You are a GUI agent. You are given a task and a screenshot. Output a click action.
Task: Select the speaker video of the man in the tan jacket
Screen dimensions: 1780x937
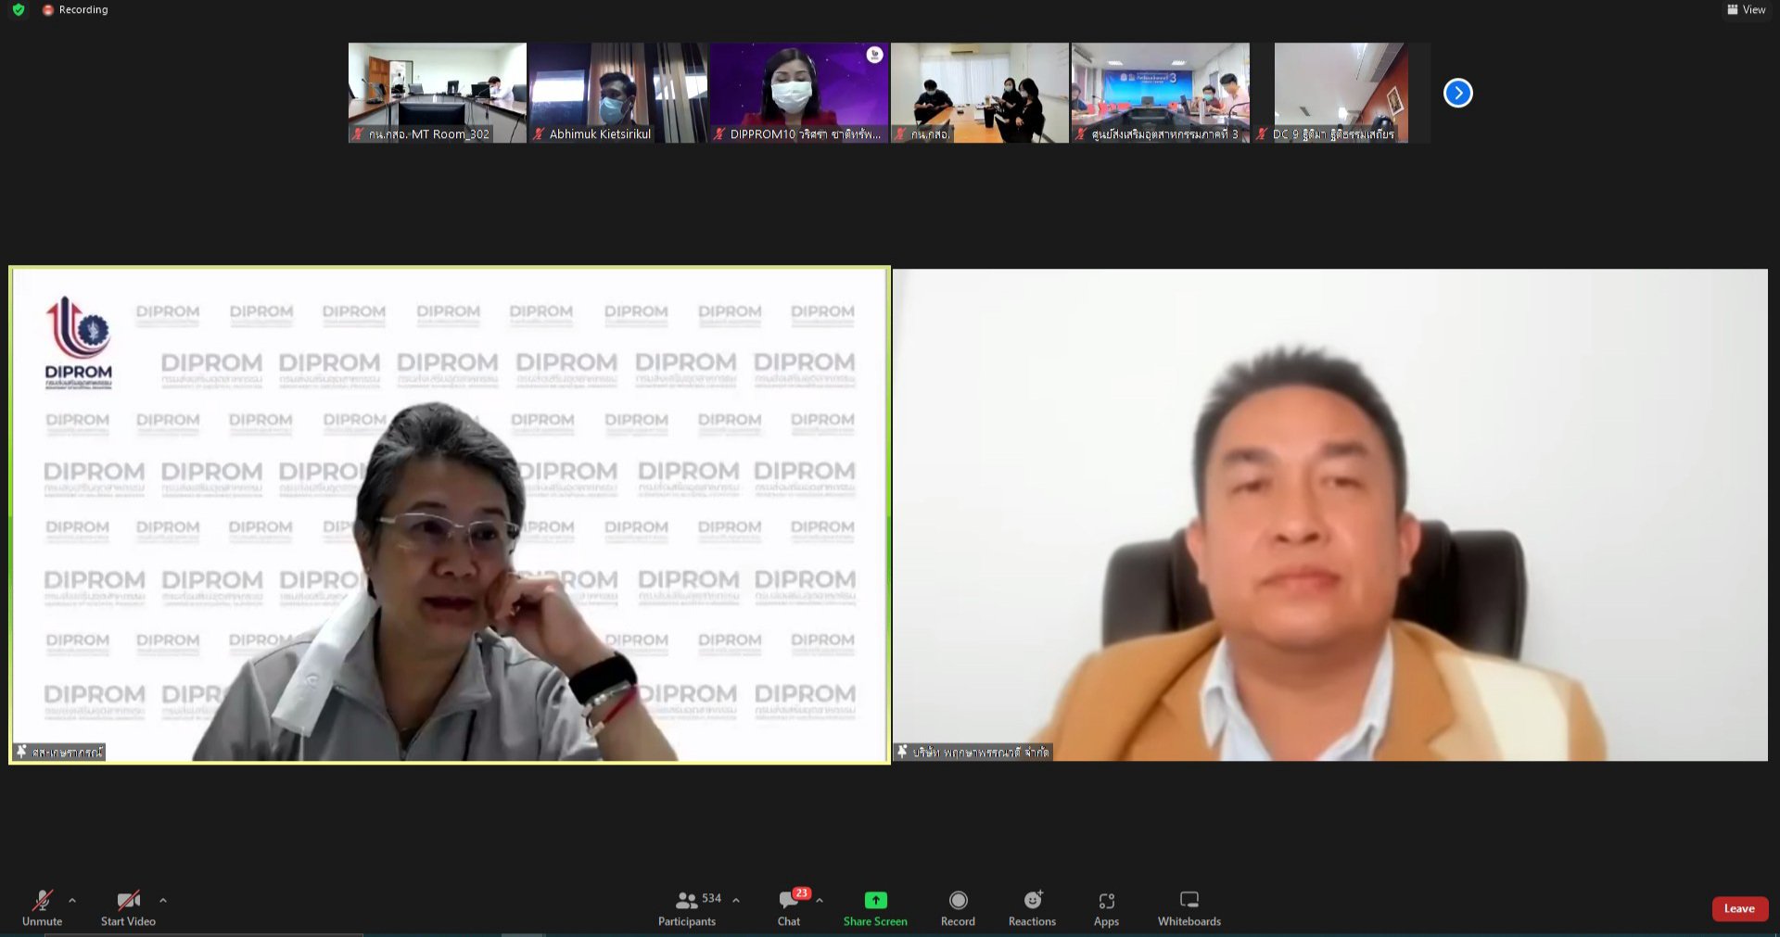click(x=1330, y=515)
